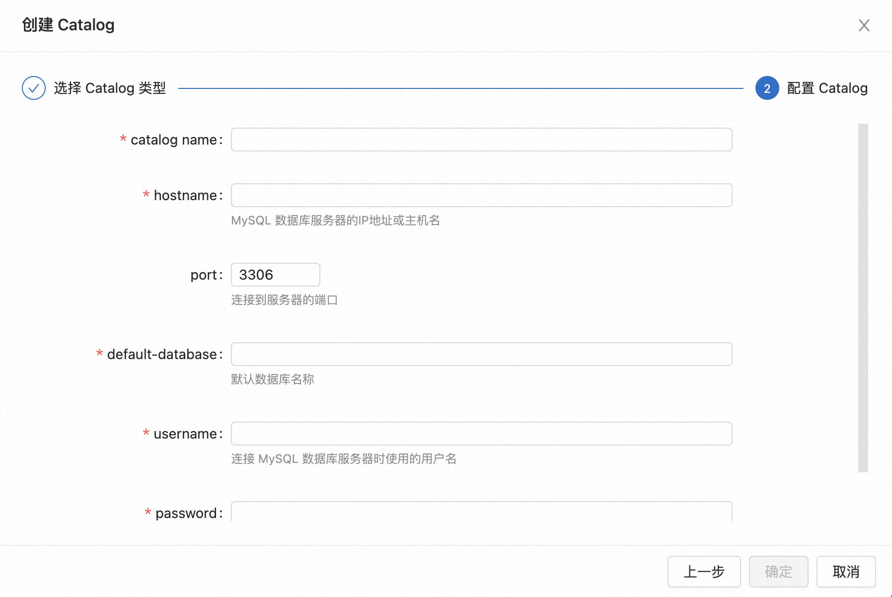Click the form's vertical scrollbar
892x597 pixels.
863,298
